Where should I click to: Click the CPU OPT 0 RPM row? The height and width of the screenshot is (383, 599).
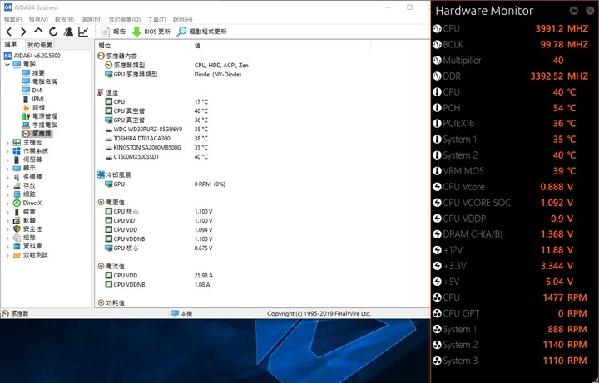pyautogui.click(x=510, y=313)
